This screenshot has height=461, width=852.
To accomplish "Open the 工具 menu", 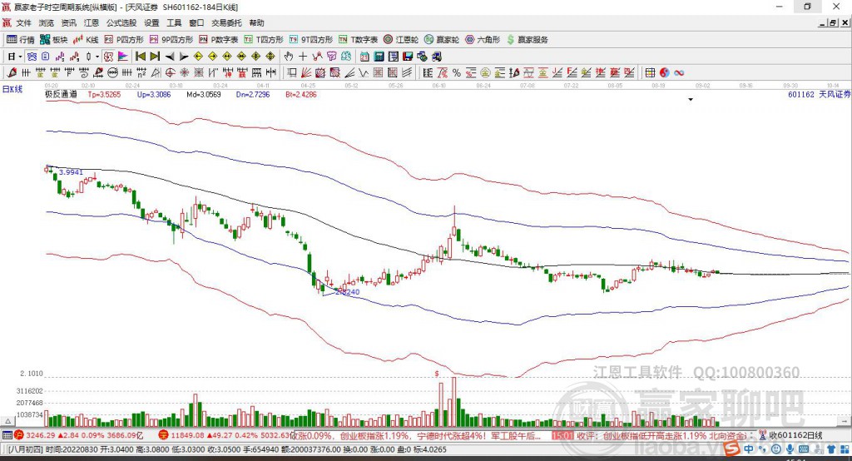I will [x=174, y=22].
